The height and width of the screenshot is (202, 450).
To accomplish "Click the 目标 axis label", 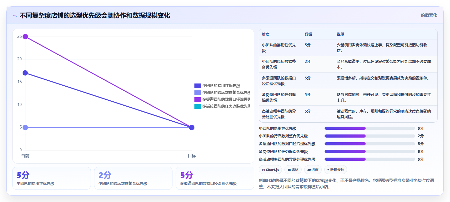I will click(x=192, y=156).
